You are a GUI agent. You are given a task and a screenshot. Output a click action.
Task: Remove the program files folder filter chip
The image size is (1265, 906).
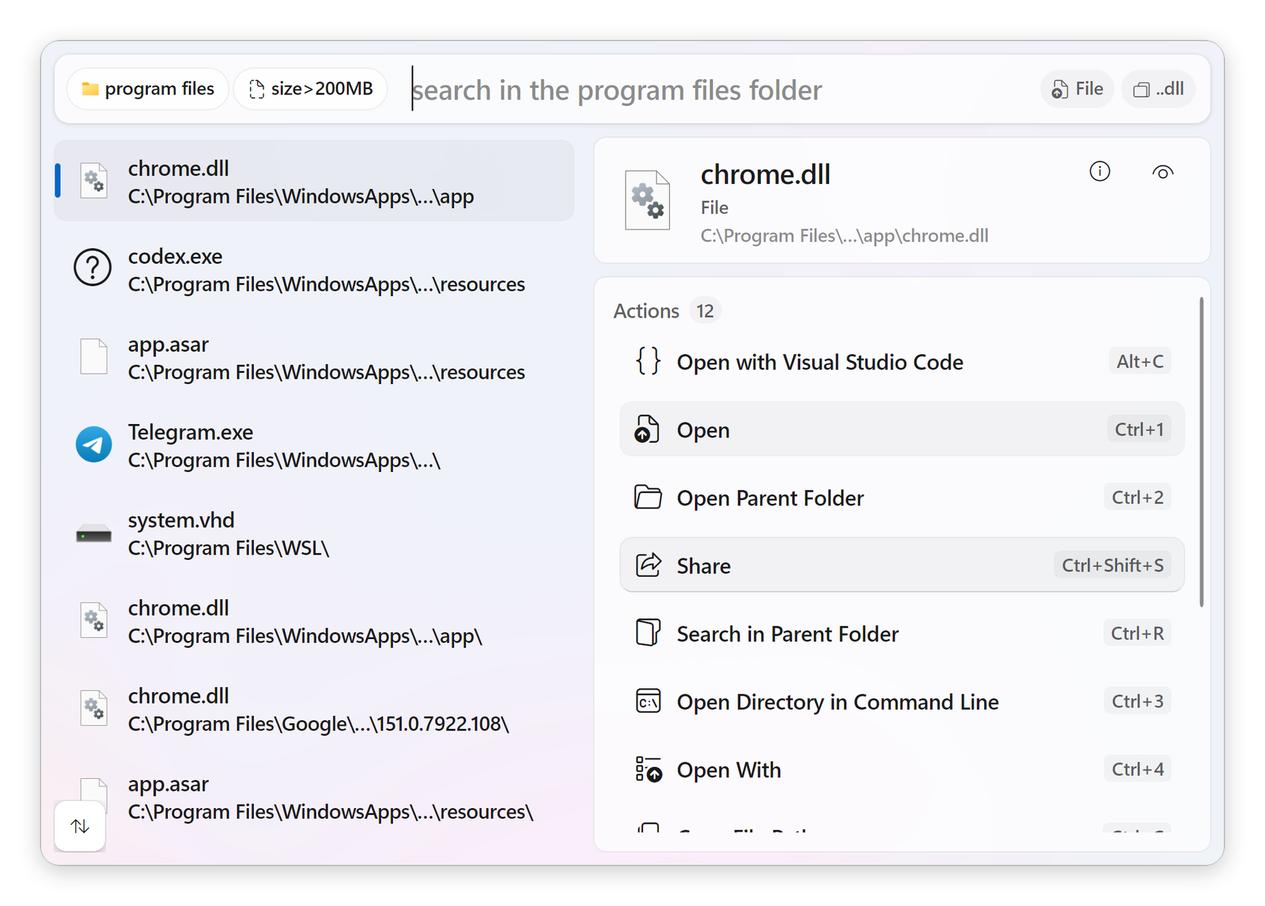coord(147,89)
